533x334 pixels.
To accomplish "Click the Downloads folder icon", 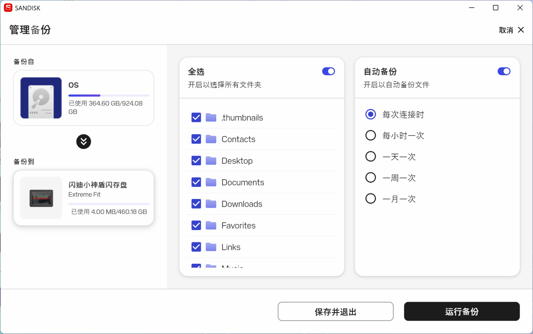I will point(211,204).
